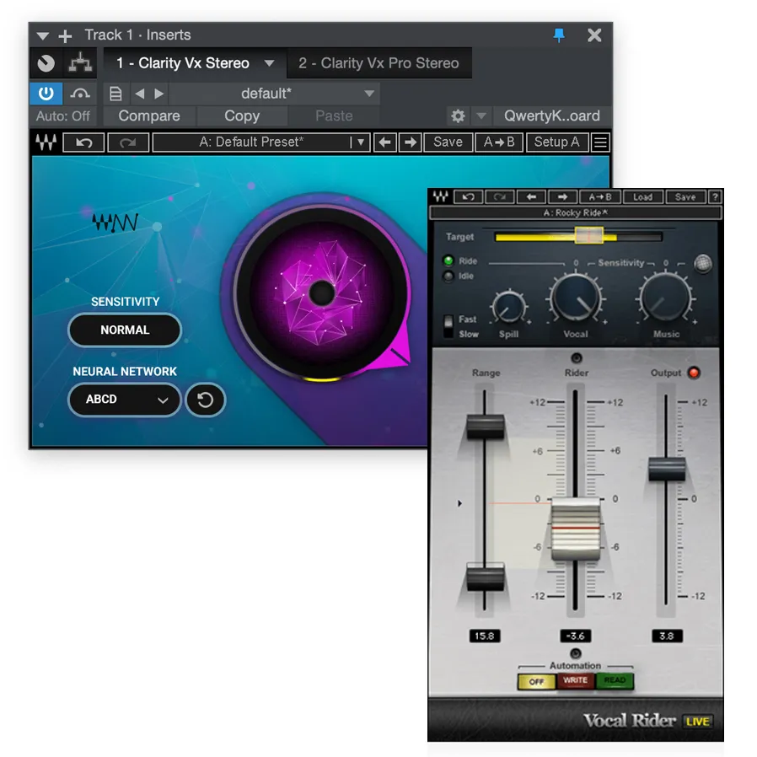Click Save in Vocal Rider toolbar

click(x=685, y=197)
